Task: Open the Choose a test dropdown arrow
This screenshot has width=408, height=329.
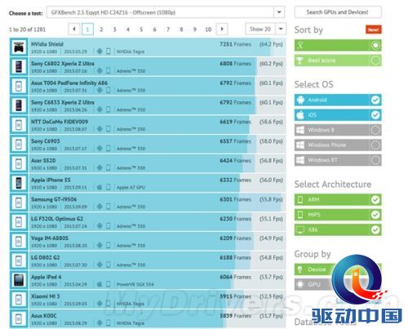Action: click(x=279, y=12)
